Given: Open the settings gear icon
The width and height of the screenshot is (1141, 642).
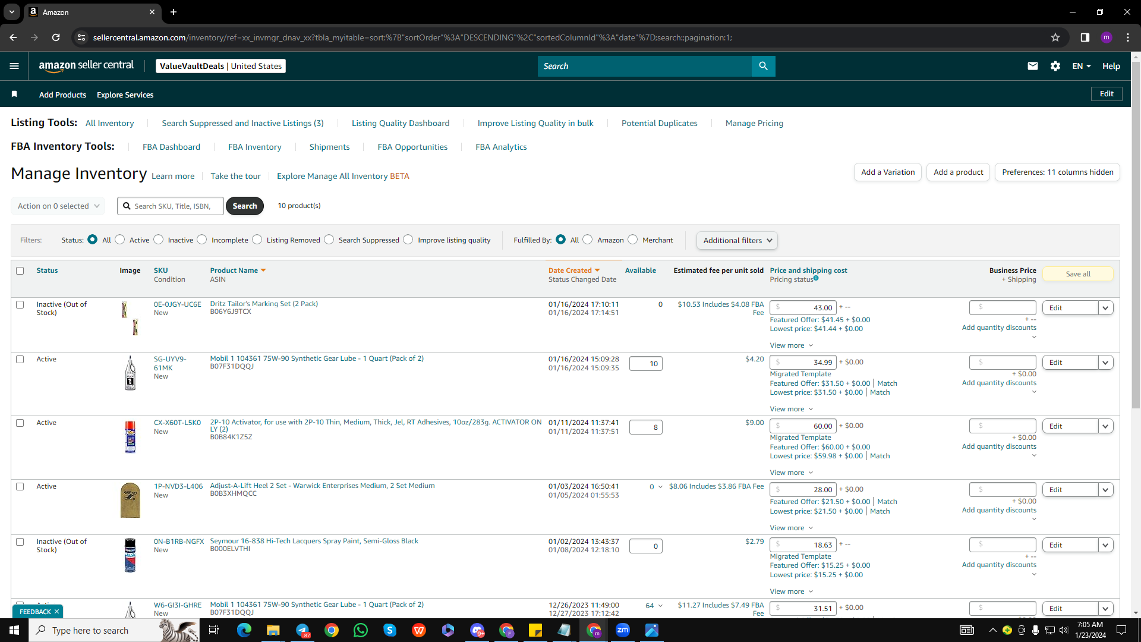Looking at the screenshot, I should (1055, 66).
